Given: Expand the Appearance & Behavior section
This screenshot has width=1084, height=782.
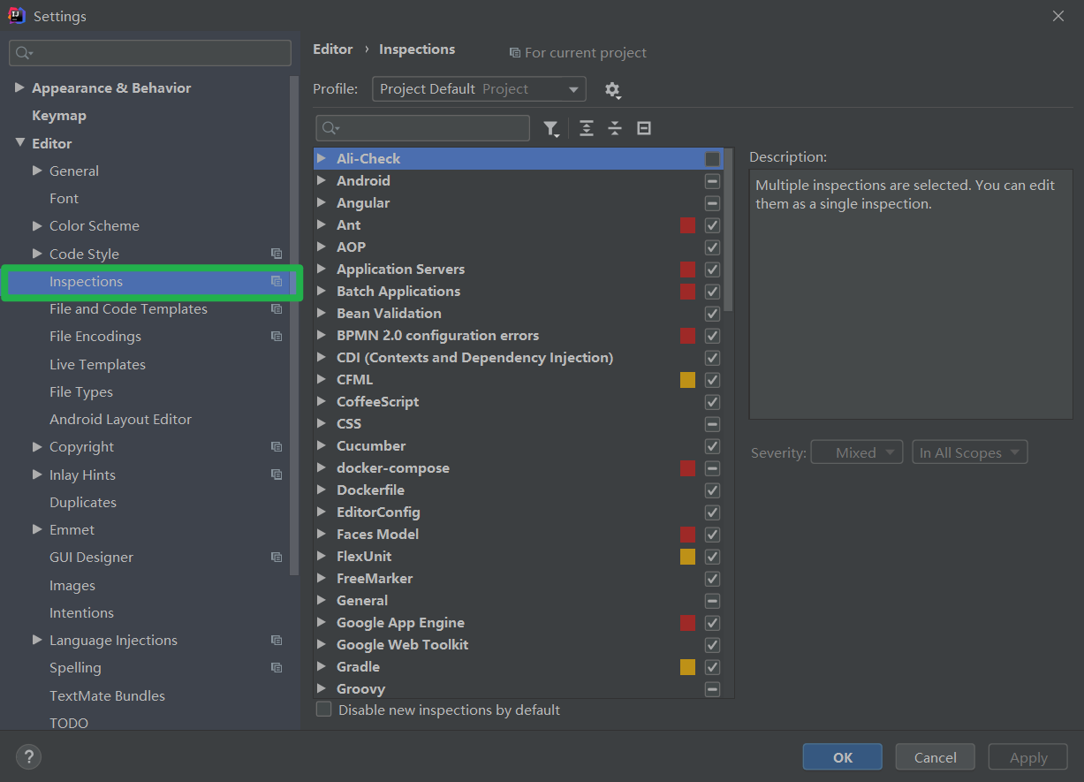Looking at the screenshot, I should pyautogui.click(x=19, y=88).
